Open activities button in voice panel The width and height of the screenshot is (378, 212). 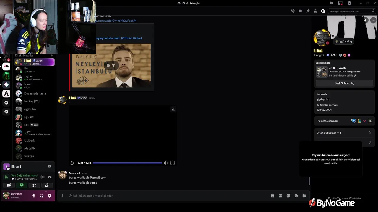pos(34,185)
